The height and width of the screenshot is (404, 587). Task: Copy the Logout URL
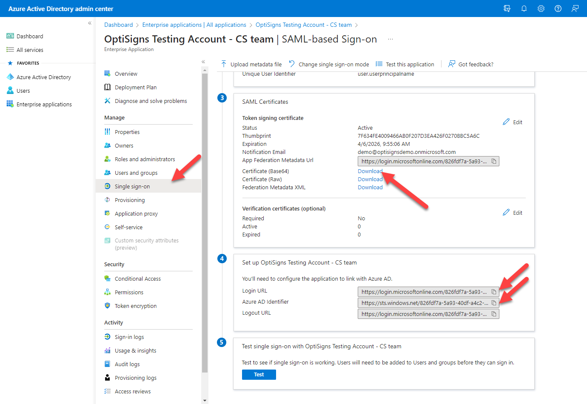pyautogui.click(x=494, y=314)
